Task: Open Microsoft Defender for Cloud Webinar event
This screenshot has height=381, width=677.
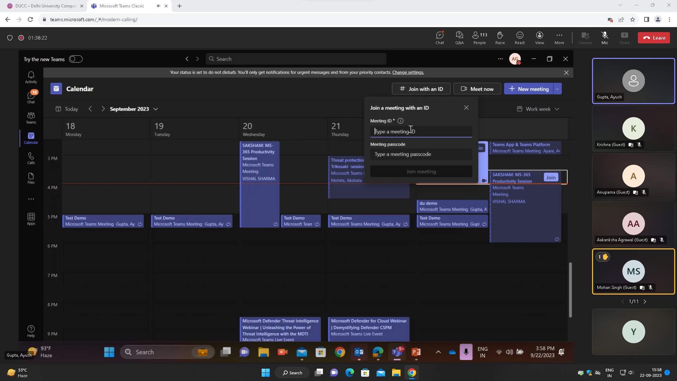Action: coord(368,329)
